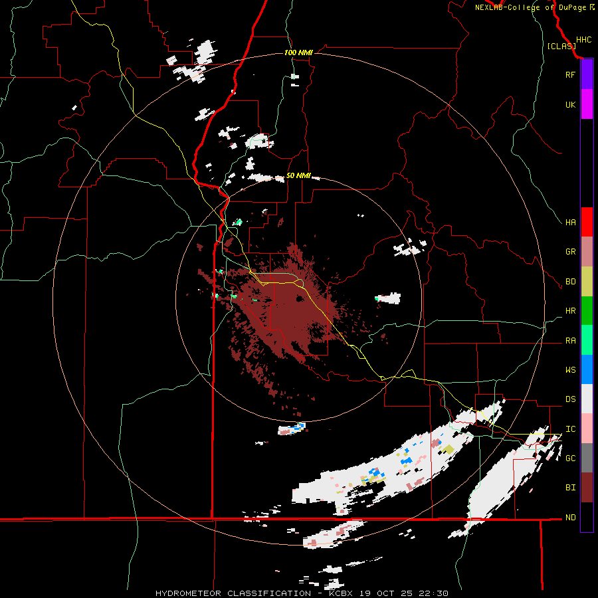This screenshot has width=598, height=598.
Task: Select the BD big drops legend swatch
Action: pos(587,282)
